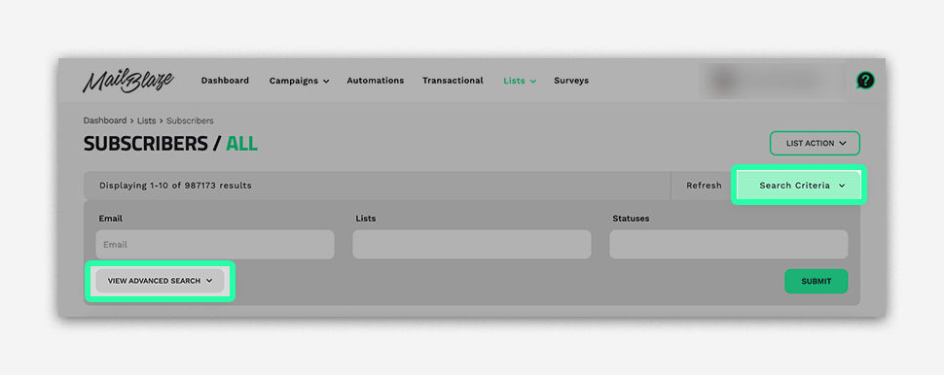
Task: Expand the Lists menu
Action: [x=520, y=81]
